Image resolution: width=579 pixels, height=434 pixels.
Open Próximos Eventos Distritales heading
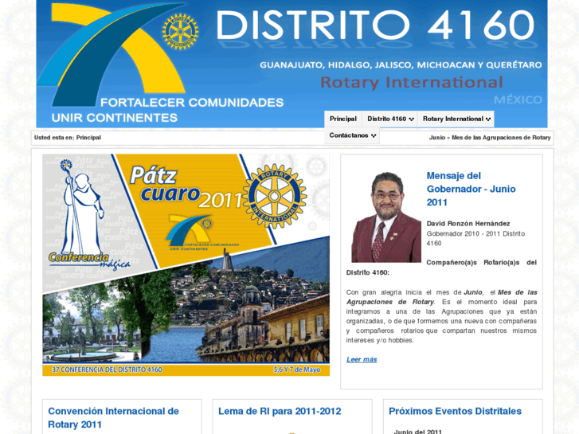tap(455, 411)
